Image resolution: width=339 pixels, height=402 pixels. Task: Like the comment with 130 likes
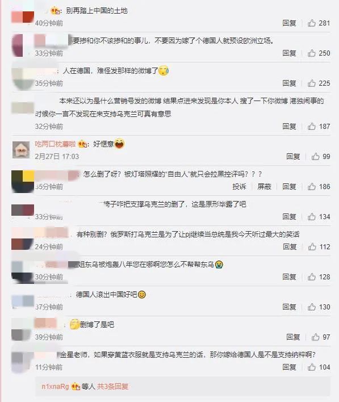[x=312, y=307]
